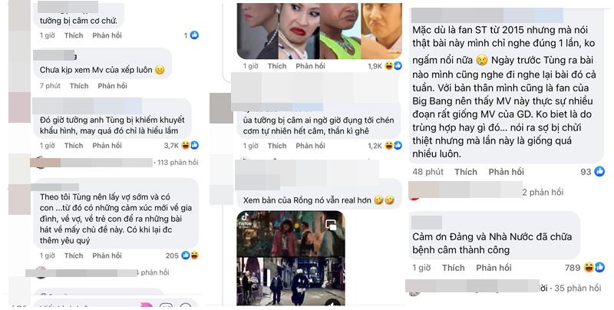Open the TikTok street scene video thumbnail
The image size is (614, 310).
pyautogui.click(x=291, y=259)
